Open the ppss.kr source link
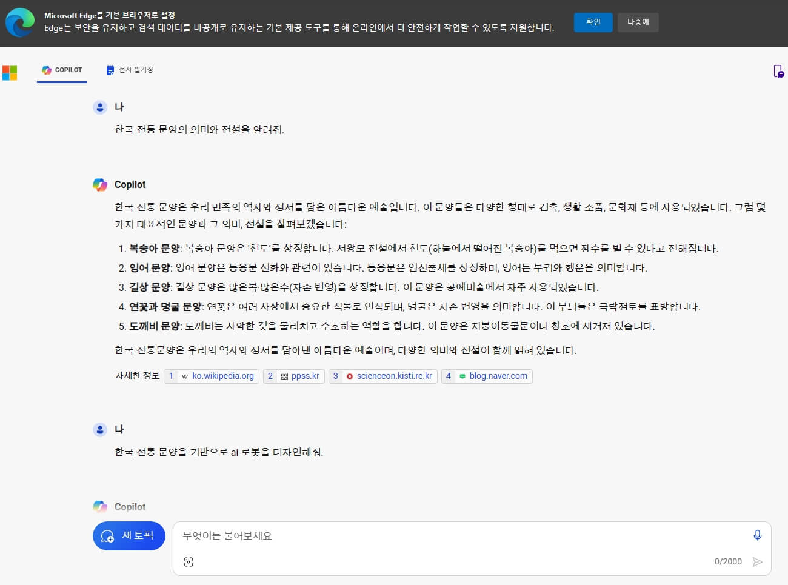The width and height of the screenshot is (788, 585). 304,376
